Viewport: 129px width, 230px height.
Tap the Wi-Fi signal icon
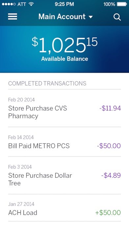click(31, 4)
